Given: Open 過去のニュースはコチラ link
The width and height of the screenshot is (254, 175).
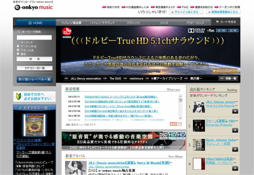Looking at the screenshot, I should point(81,124).
